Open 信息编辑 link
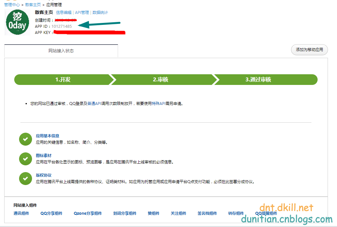This screenshot has width=337, height=227. pos(64,13)
